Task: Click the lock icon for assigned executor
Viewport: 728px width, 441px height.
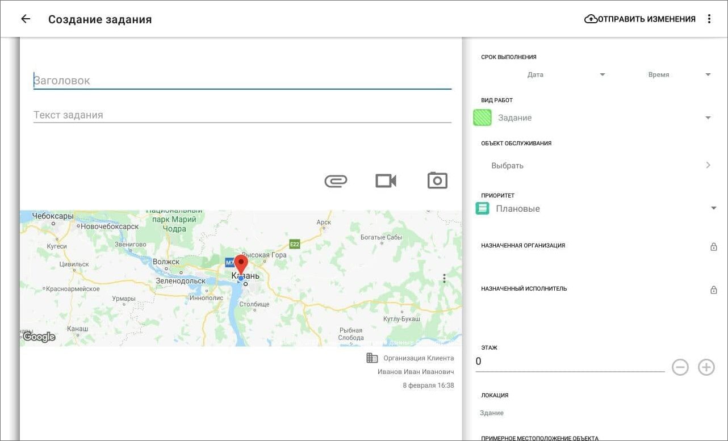Action: 714,290
